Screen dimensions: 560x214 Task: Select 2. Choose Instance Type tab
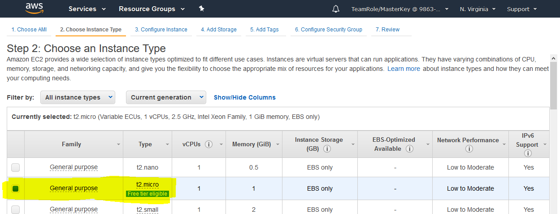coord(91,30)
